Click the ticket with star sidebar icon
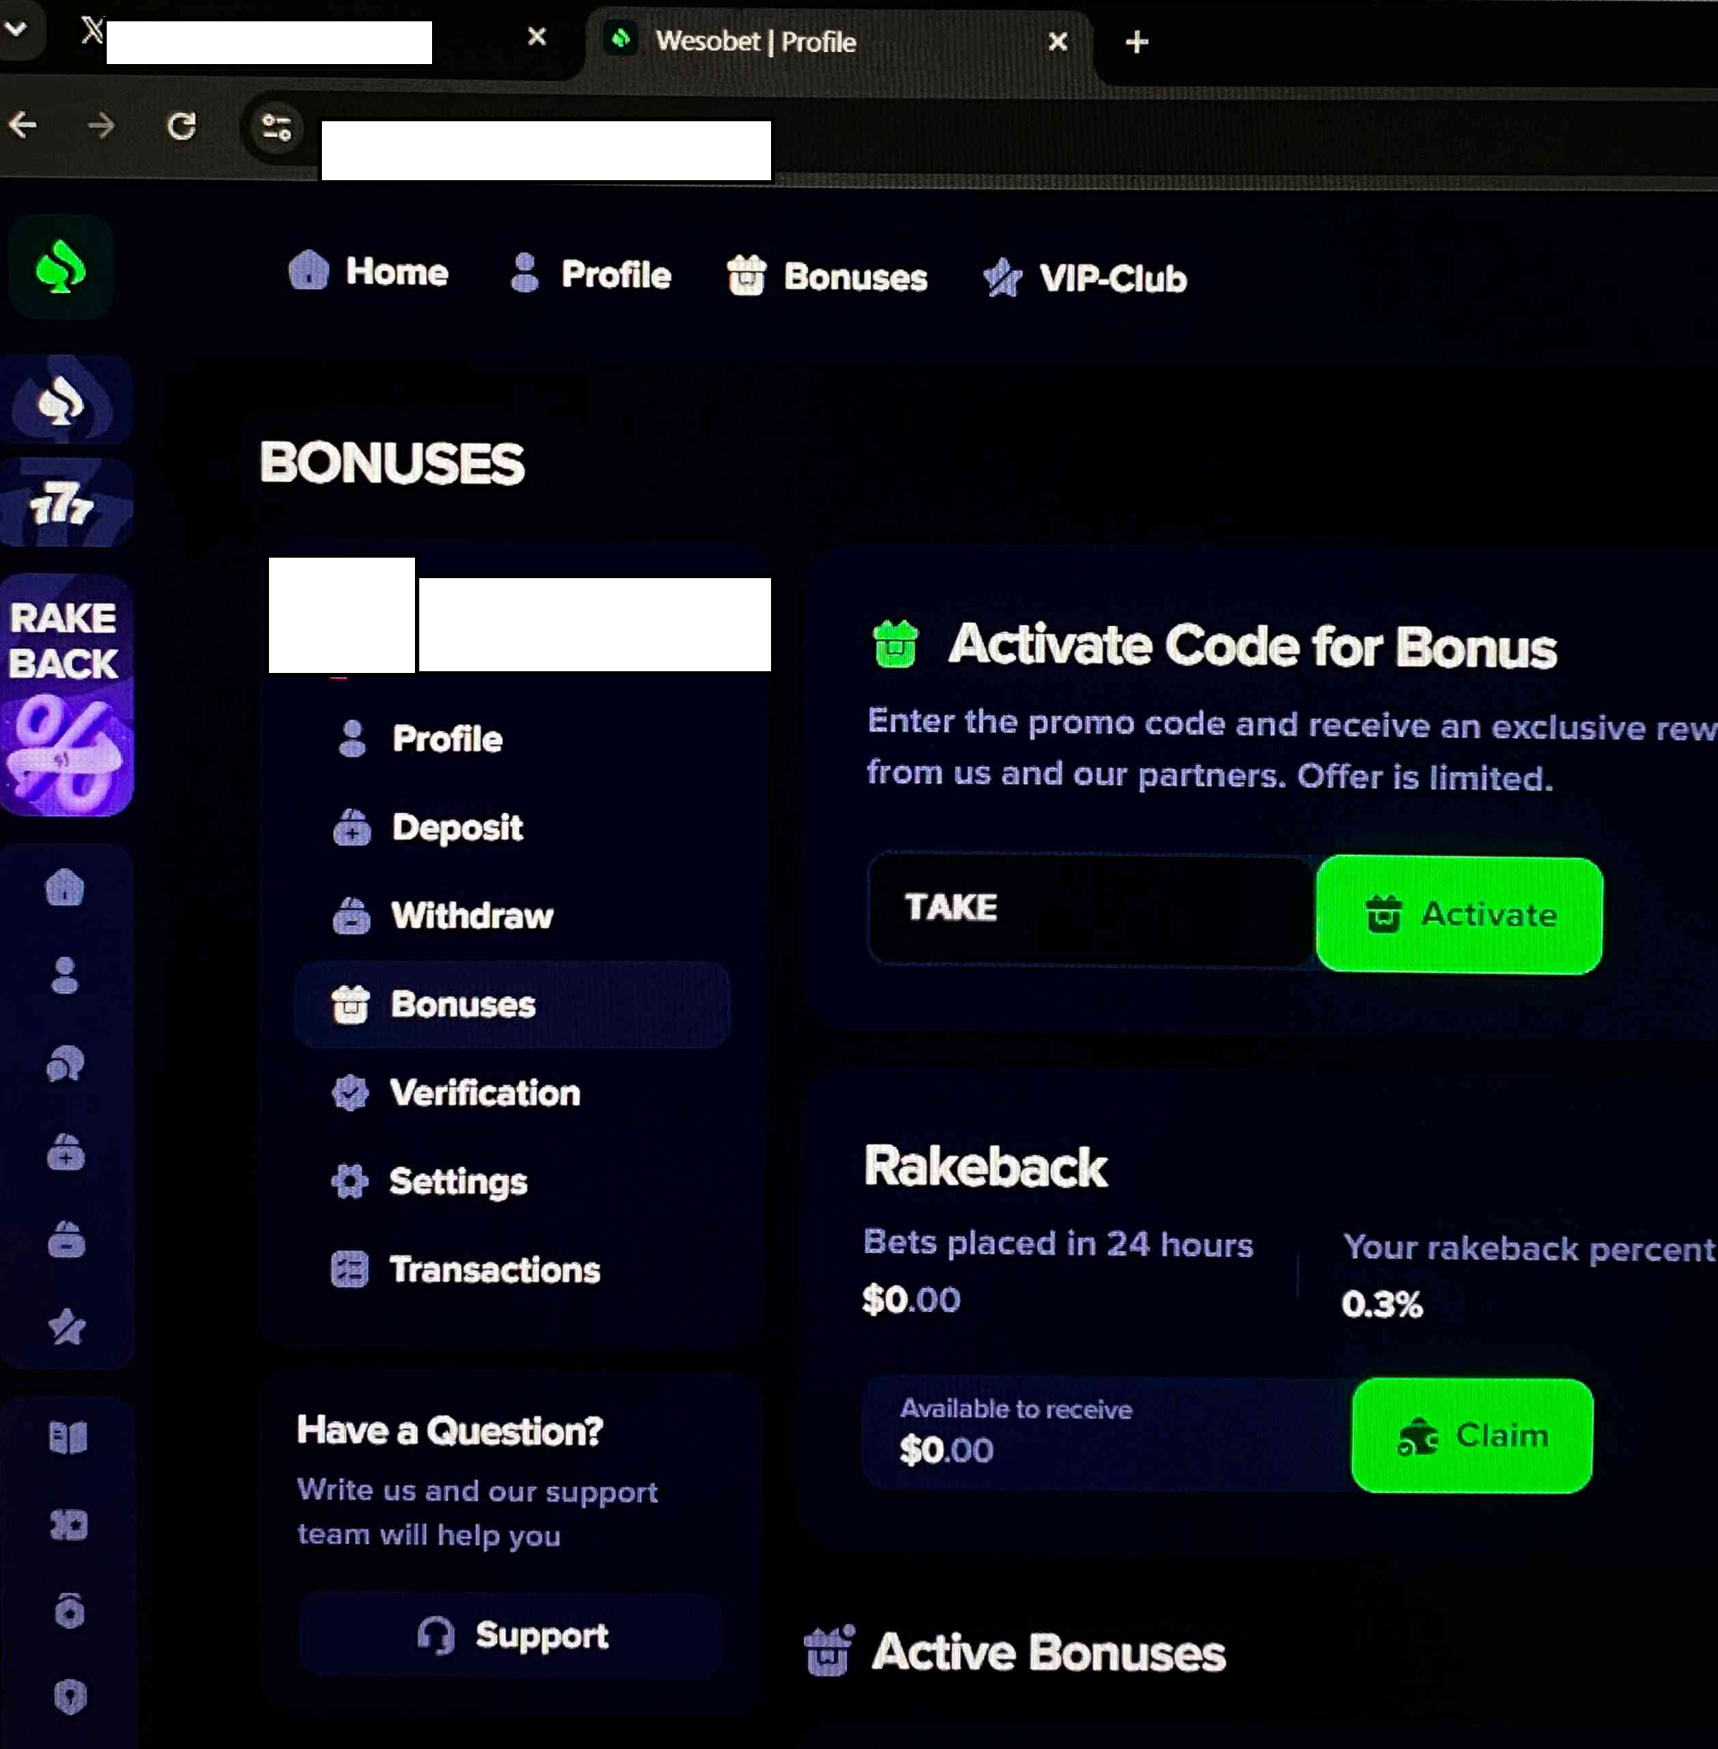Image resolution: width=1718 pixels, height=1749 pixels. click(x=68, y=1525)
